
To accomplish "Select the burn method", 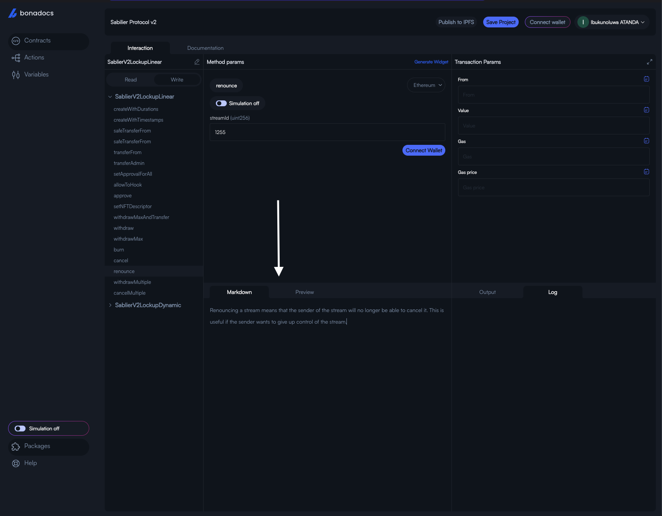I will 119,250.
